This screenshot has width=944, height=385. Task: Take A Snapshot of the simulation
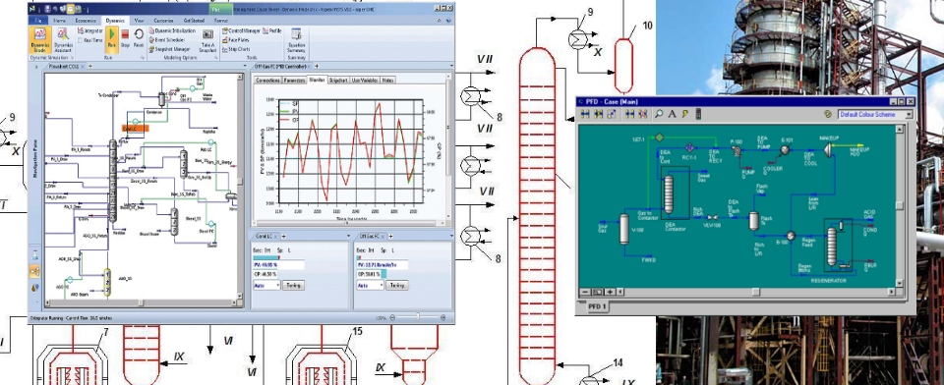click(207, 40)
